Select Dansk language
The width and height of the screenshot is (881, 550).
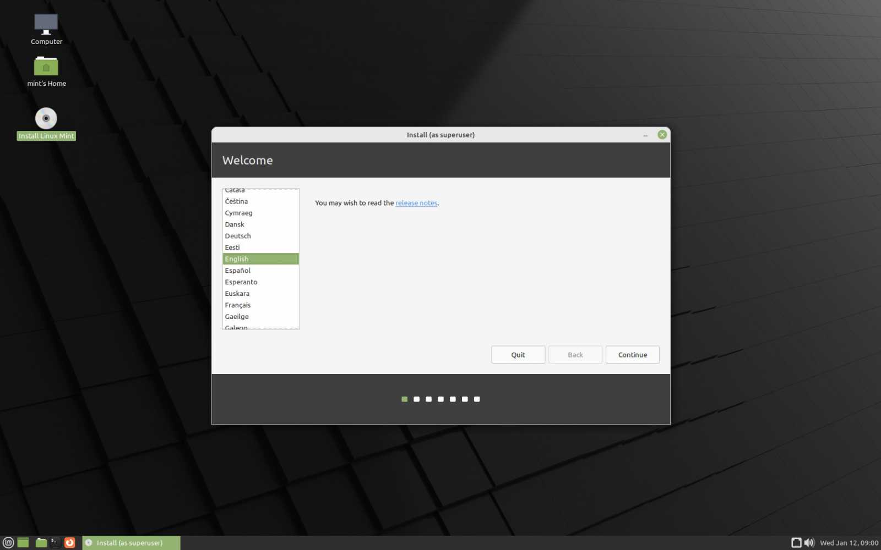pos(261,224)
